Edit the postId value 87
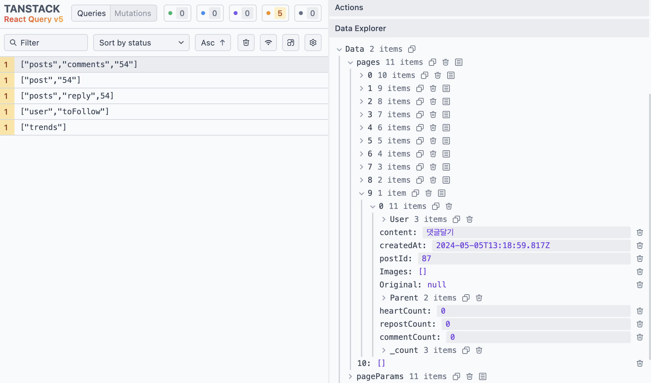Viewport: 651px width, 383px height. (x=524, y=259)
